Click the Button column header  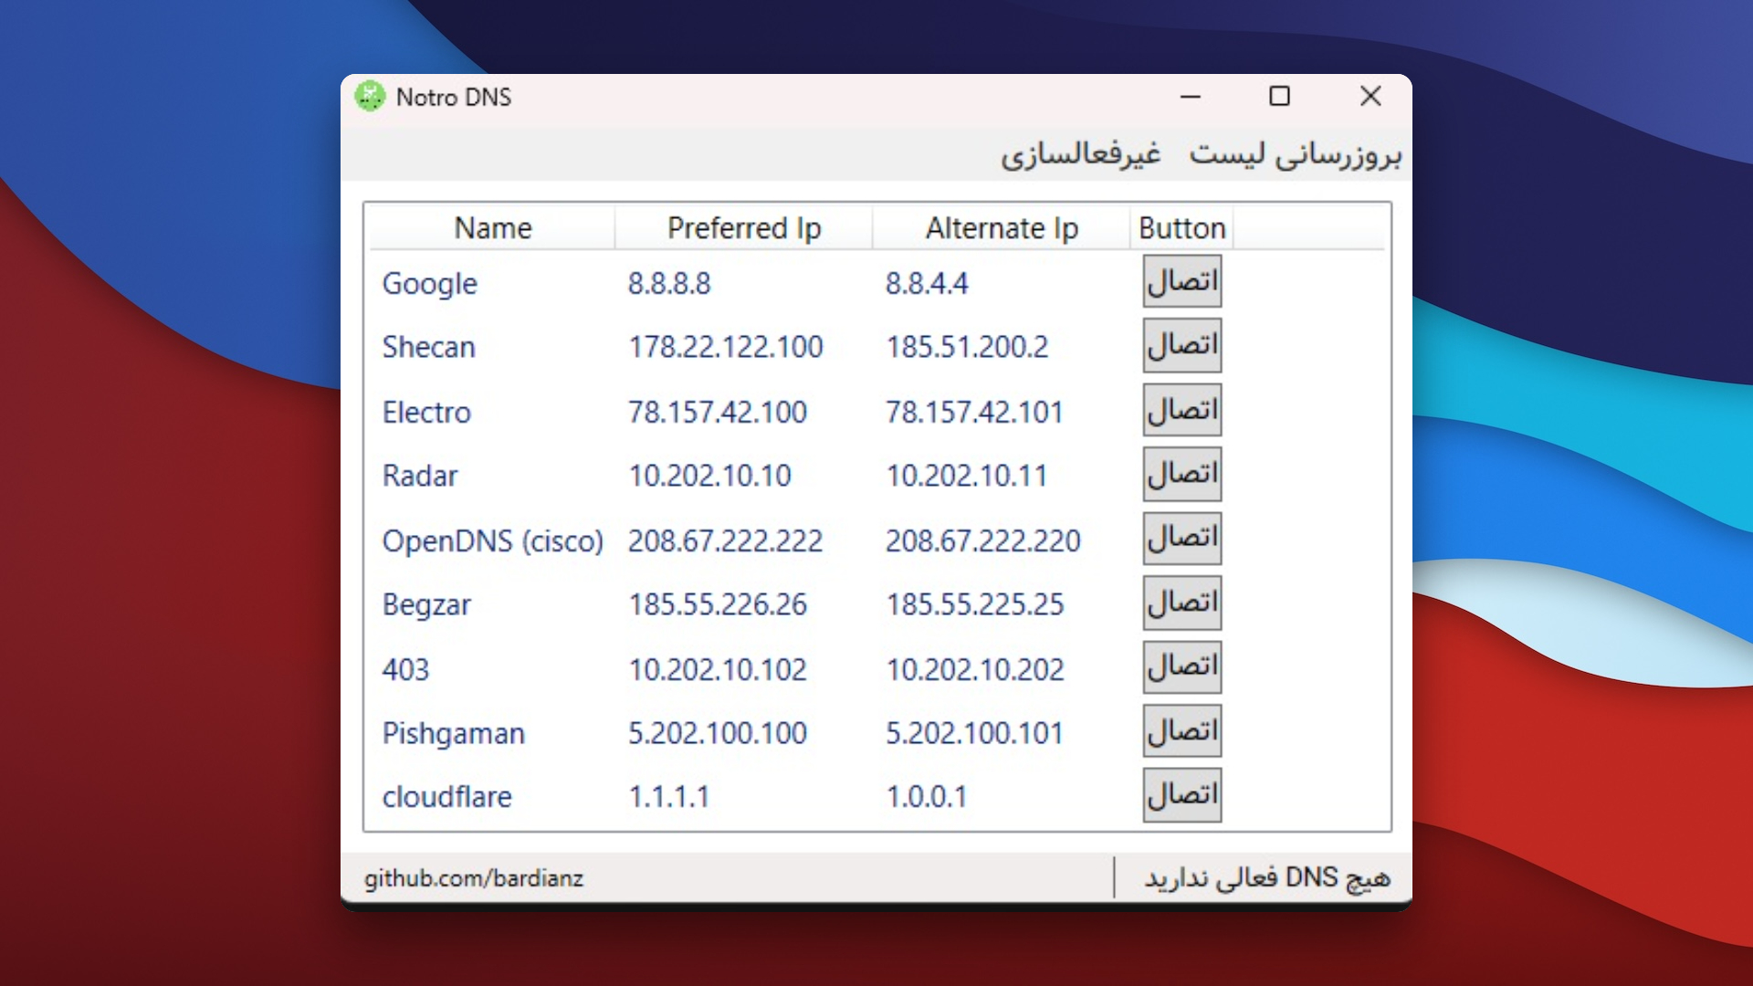point(1181,228)
